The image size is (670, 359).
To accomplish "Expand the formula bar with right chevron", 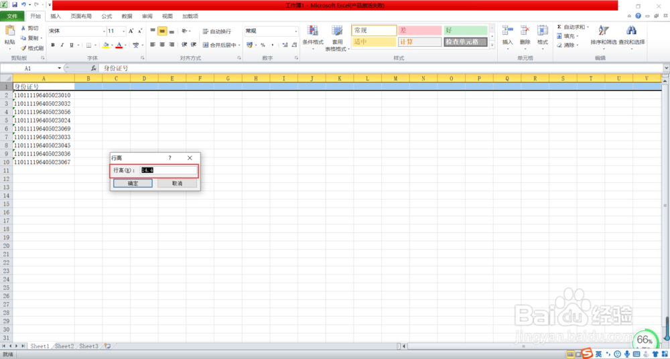I will pyautogui.click(x=666, y=68).
